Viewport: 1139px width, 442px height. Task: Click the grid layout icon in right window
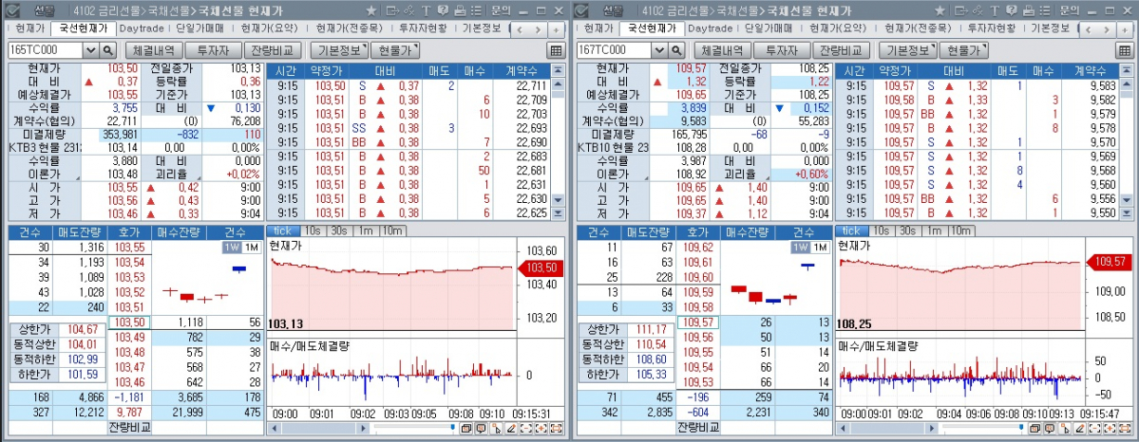click(x=1125, y=50)
